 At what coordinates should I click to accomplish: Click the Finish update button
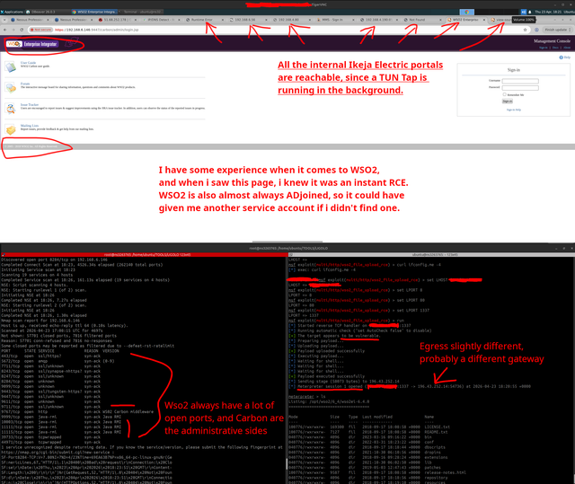557,30
